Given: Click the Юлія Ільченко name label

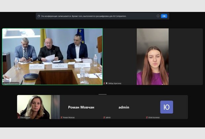Looking at the screenshot, I should [x=154, y=117].
